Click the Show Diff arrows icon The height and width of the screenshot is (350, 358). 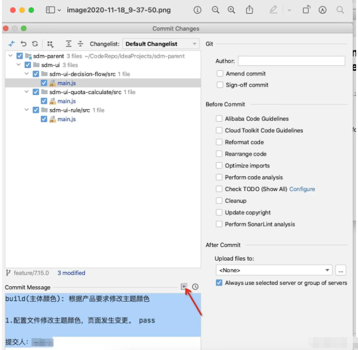coord(11,44)
